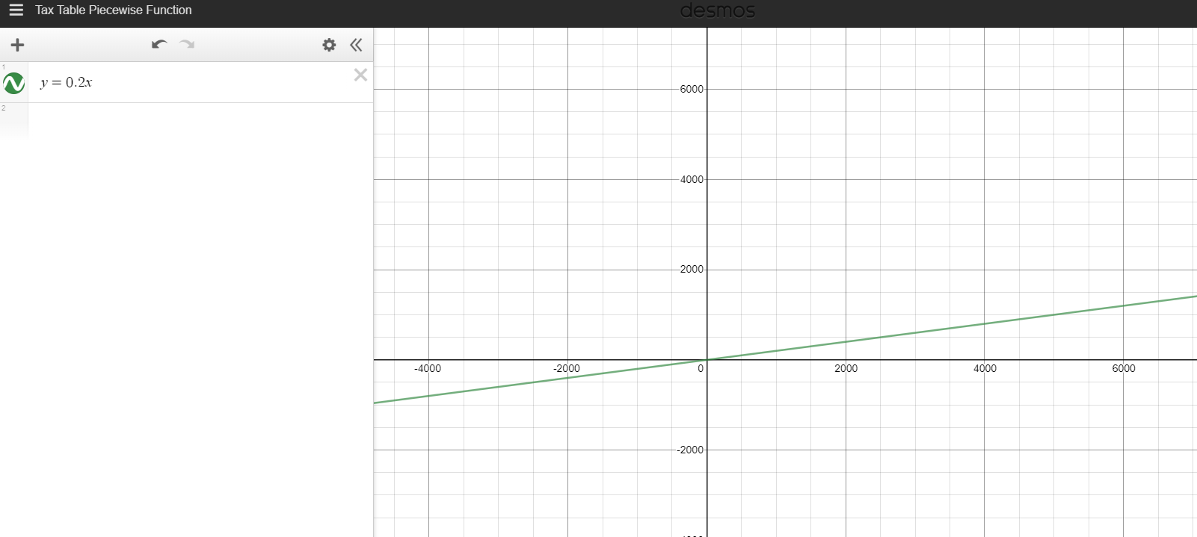The width and height of the screenshot is (1197, 537).
Task: Delete the y = 0.2x expression
Action: click(360, 75)
